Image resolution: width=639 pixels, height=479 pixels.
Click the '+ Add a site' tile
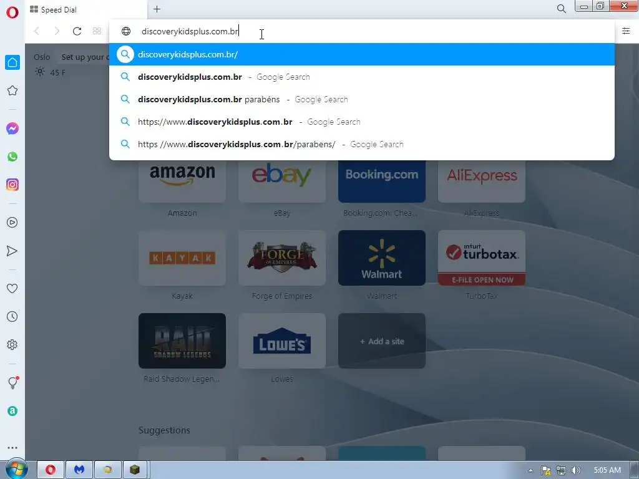pyautogui.click(x=382, y=341)
